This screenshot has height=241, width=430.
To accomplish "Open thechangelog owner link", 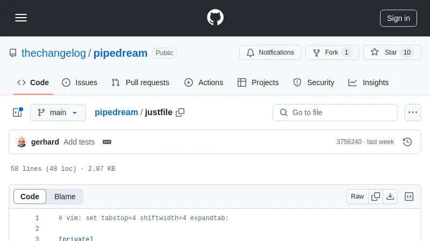I will click(54, 53).
